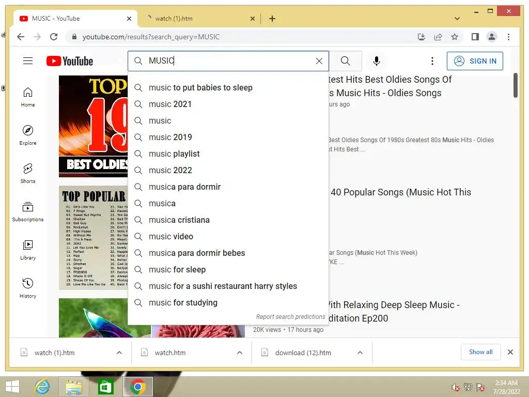Open Chrome three-dot menu
529x397 pixels.
click(x=508, y=37)
